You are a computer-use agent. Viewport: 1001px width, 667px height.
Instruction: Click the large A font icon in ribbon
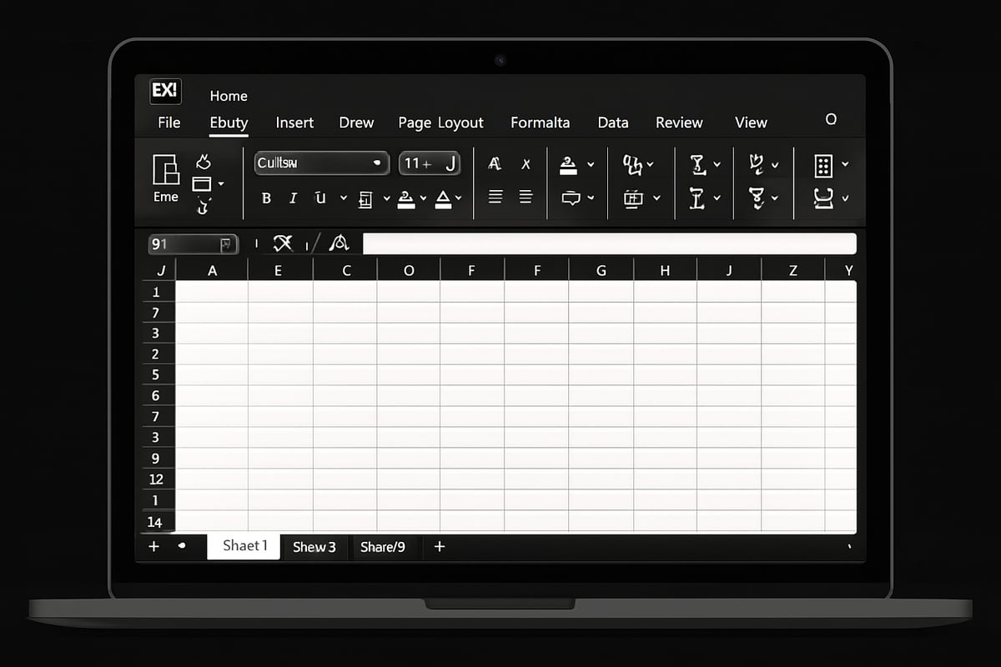[494, 164]
